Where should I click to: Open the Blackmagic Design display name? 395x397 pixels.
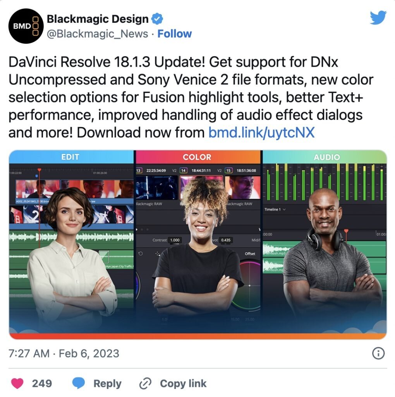tap(98, 19)
